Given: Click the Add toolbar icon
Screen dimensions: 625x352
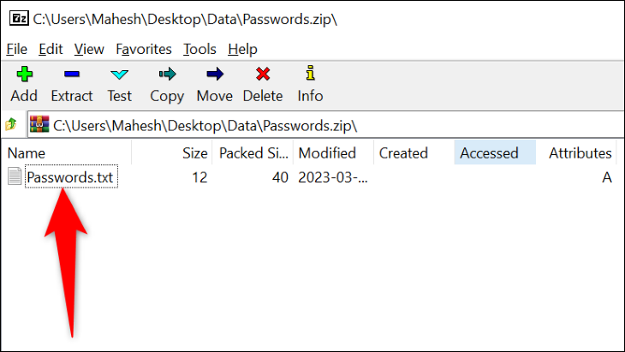Looking at the screenshot, I should (x=24, y=83).
